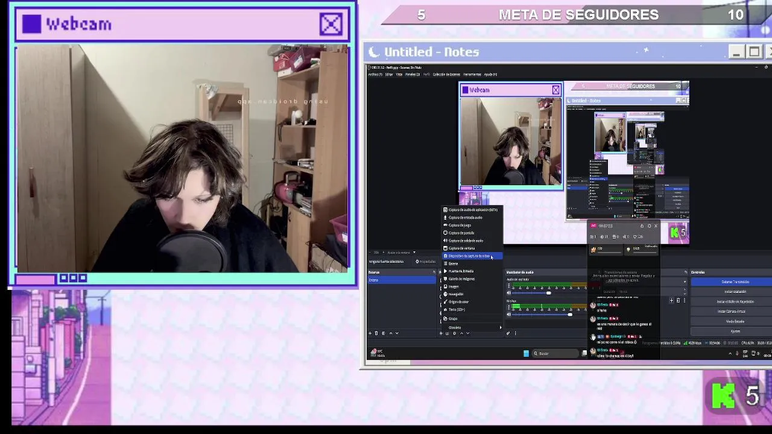Open the audio mixer toolbar kebab menu
Screen dimensions: 772x434
[515, 333]
